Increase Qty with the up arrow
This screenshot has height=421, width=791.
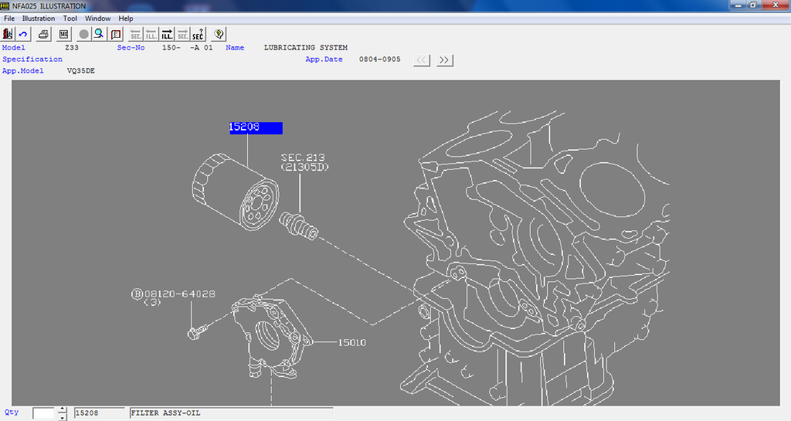coord(63,409)
